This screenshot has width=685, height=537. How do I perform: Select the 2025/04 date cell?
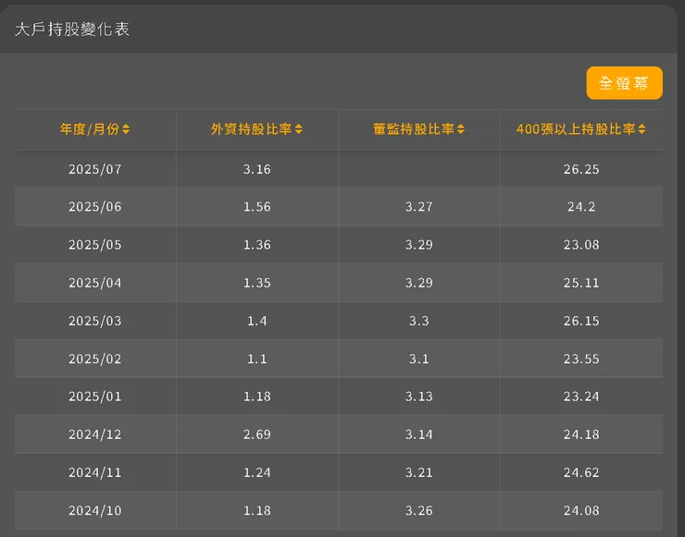[x=94, y=283]
